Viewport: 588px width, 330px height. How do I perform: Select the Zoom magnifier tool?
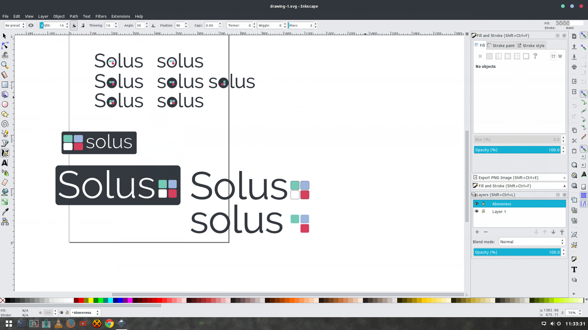[5, 65]
